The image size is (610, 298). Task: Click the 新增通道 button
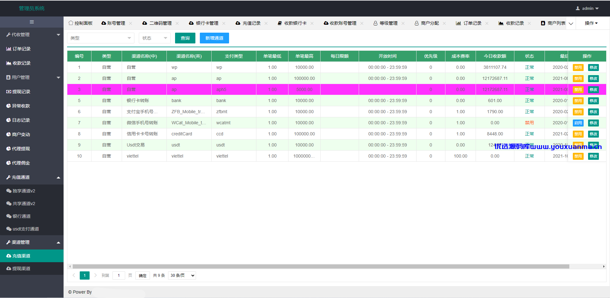[214, 38]
